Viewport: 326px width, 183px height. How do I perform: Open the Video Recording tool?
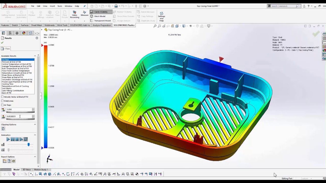(x=75, y=14)
